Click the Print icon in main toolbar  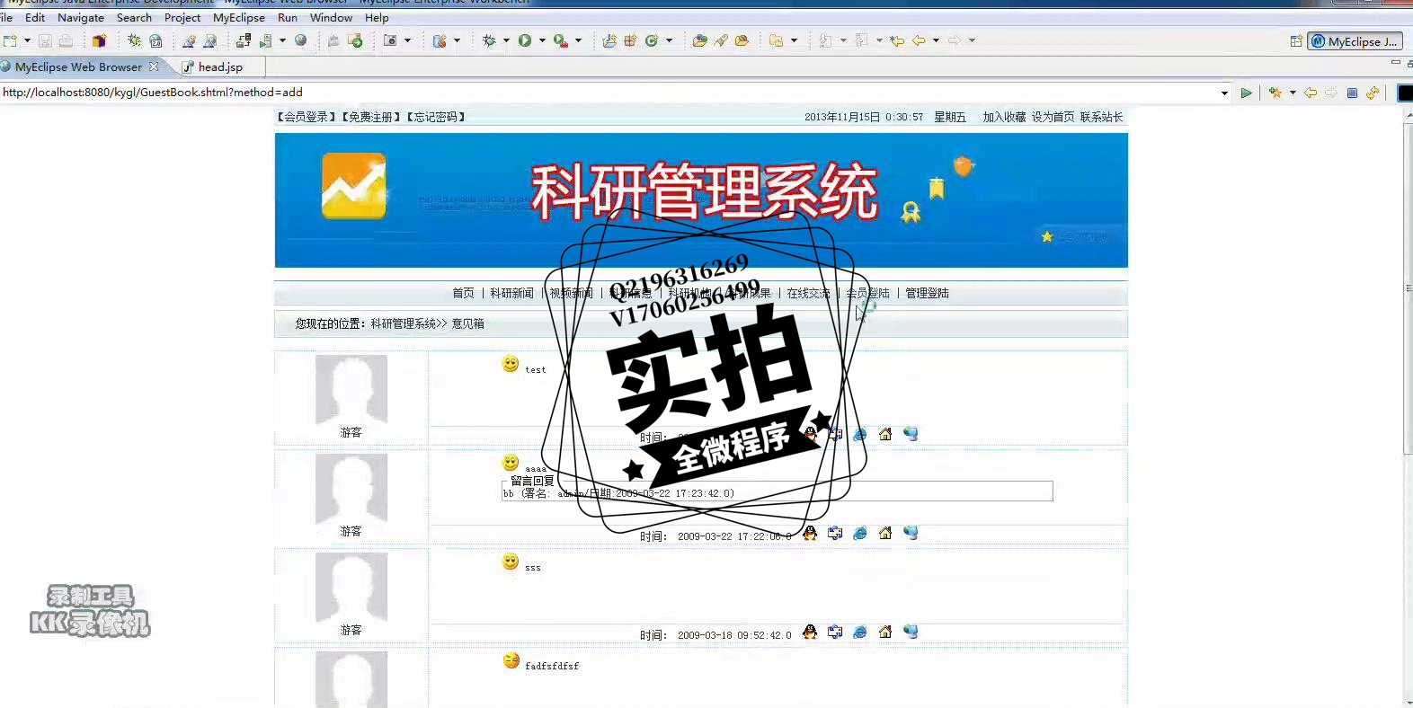[x=66, y=40]
